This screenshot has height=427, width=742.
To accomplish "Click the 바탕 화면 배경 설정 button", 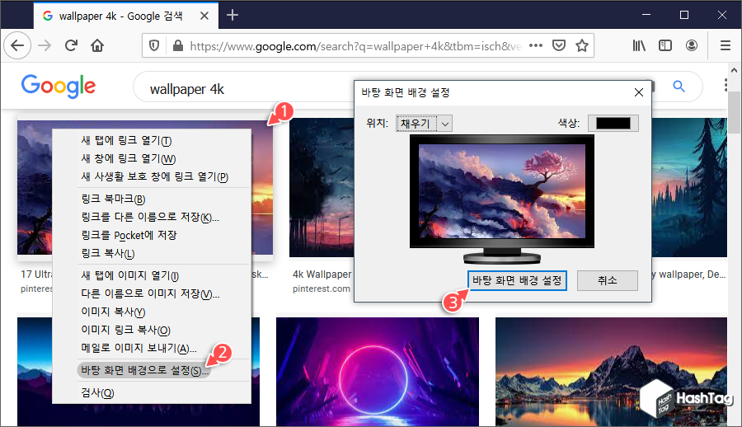I will [517, 281].
